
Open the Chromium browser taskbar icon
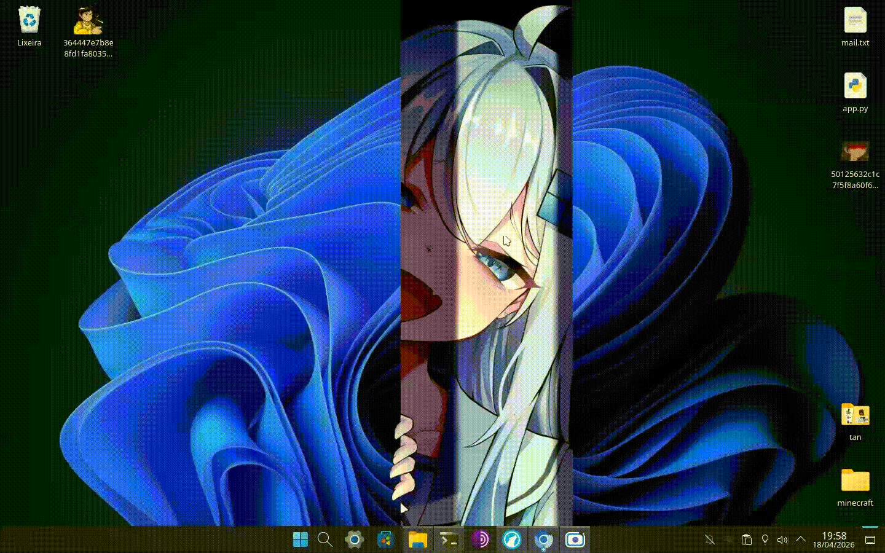point(543,539)
